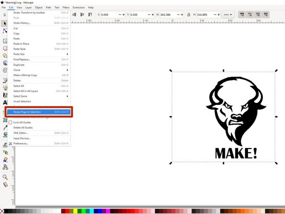This screenshot has width=285, height=214.
Task: Open the Layer menu
Action: tap(28, 7)
